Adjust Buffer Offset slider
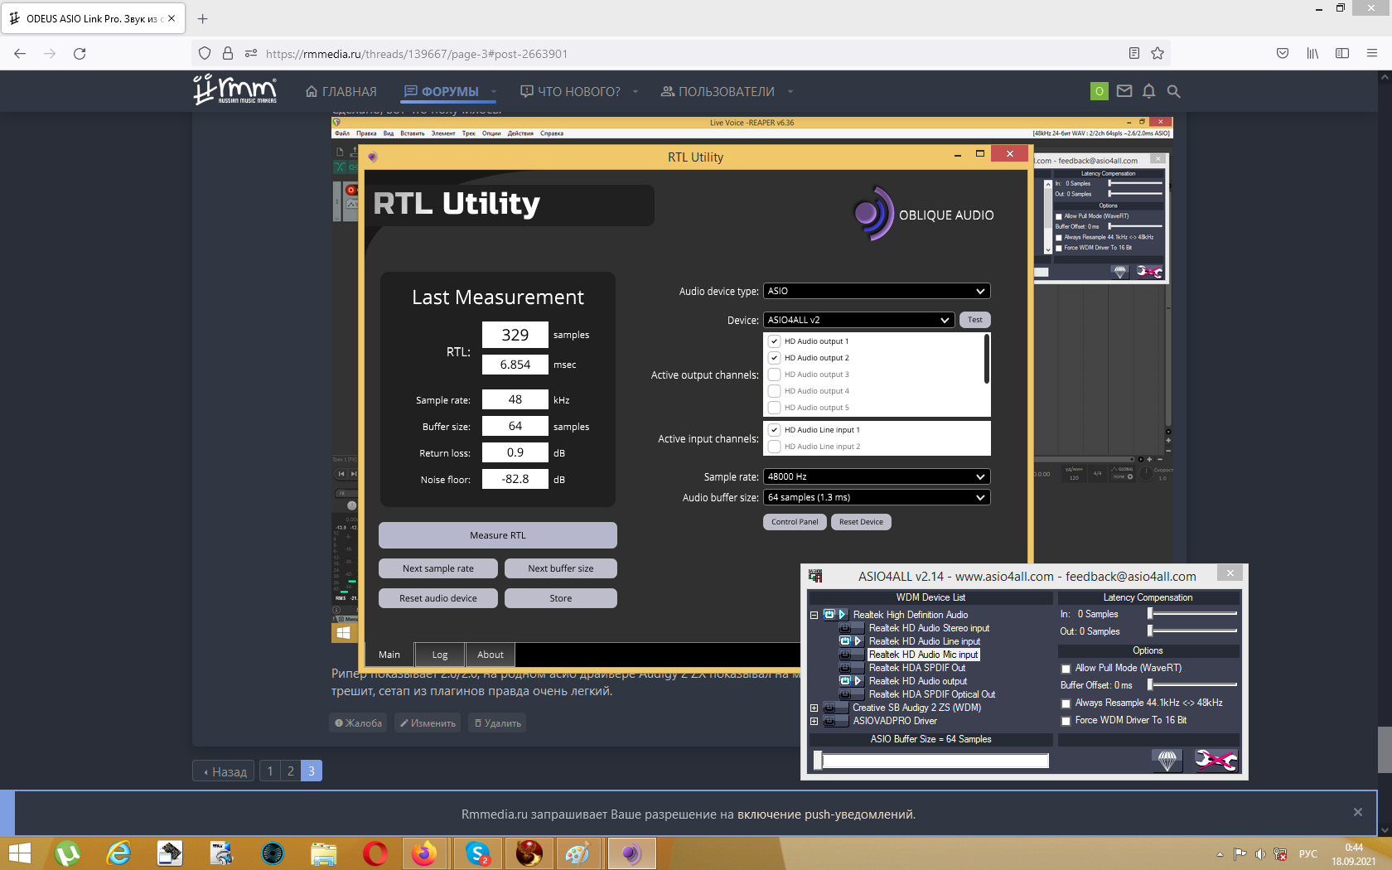The height and width of the screenshot is (870, 1392). (x=1192, y=685)
